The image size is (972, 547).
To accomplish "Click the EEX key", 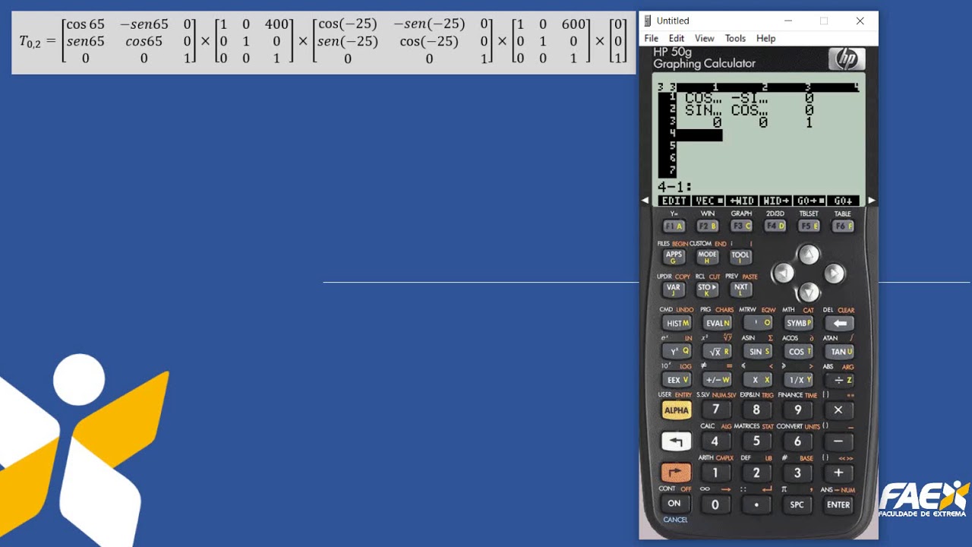I will [676, 380].
